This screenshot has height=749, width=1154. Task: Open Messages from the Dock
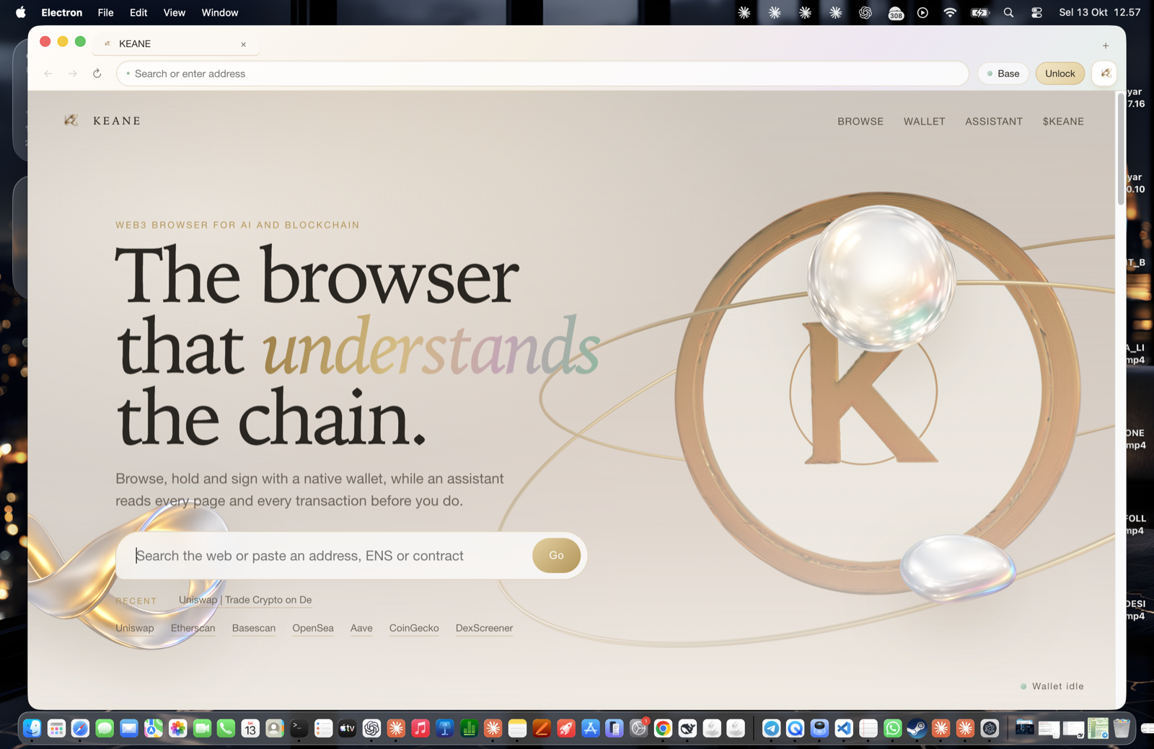pos(105,728)
